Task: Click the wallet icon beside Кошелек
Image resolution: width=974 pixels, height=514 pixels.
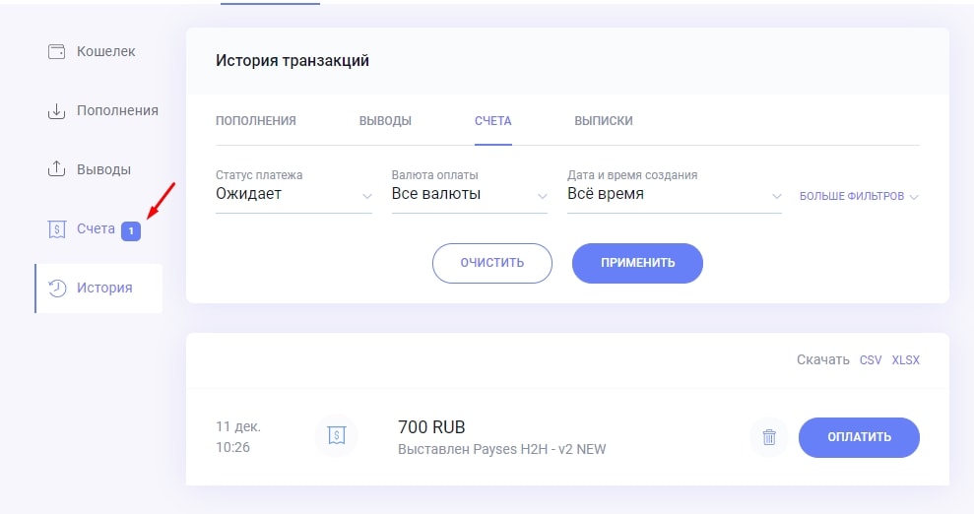Action: coord(56,51)
